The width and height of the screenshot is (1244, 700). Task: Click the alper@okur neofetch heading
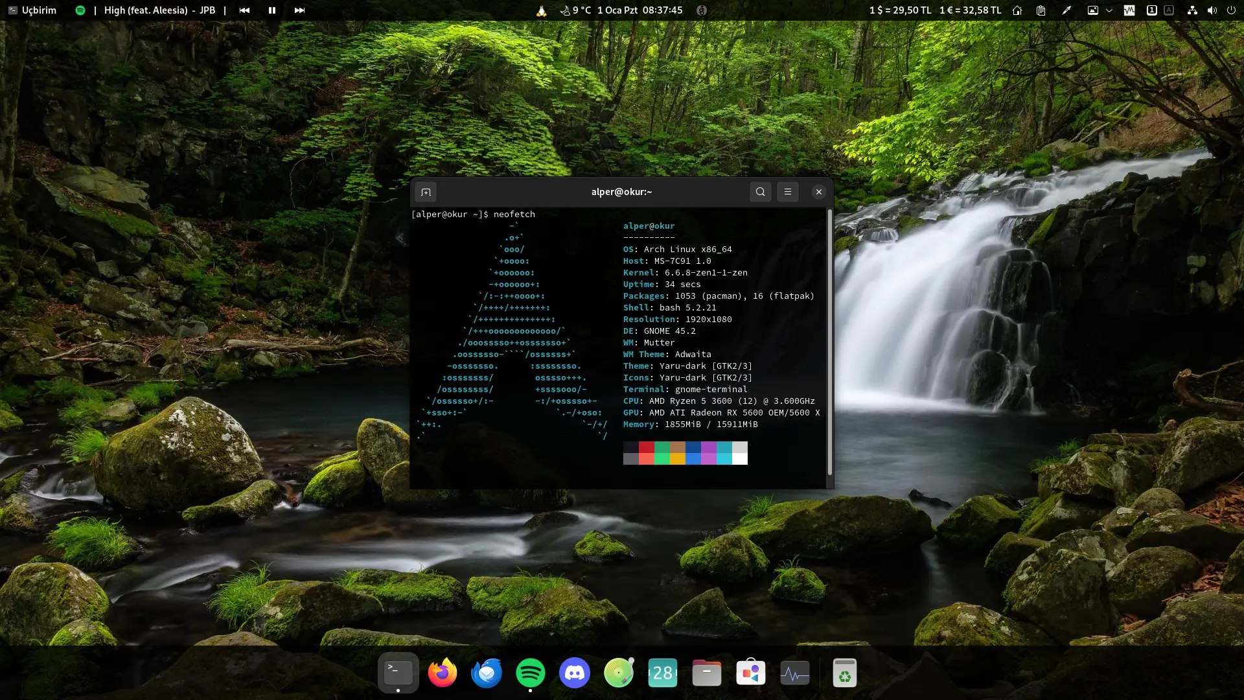pos(649,226)
